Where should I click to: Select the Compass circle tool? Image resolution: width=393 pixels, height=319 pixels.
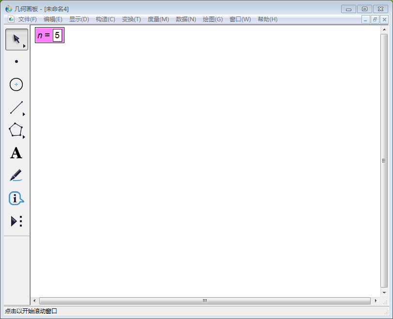click(x=16, y=84)
